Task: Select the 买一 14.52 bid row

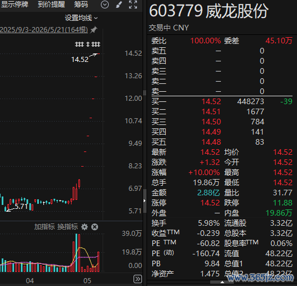Action: 222,102
